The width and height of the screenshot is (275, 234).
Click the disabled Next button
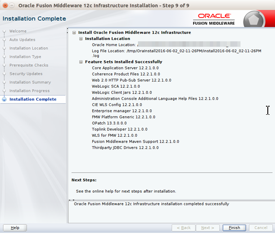point(207,228)
